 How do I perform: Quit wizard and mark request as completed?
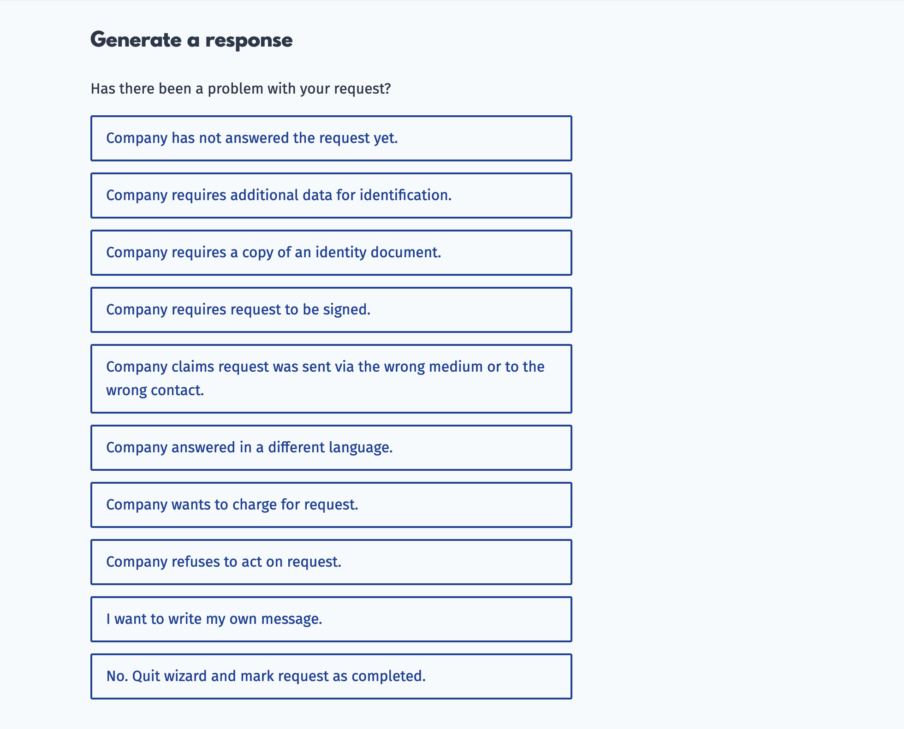(x=331, y=676)
